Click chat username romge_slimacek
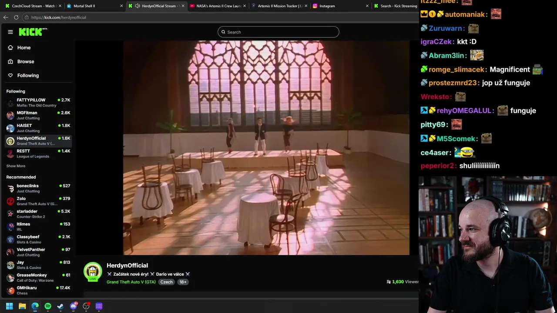The image size is (557, 313). click(x=457, y=70)
